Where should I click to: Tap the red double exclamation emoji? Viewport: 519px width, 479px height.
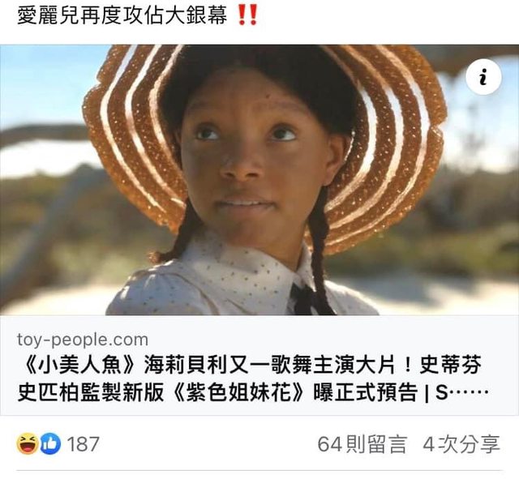[x=247, y=15]
